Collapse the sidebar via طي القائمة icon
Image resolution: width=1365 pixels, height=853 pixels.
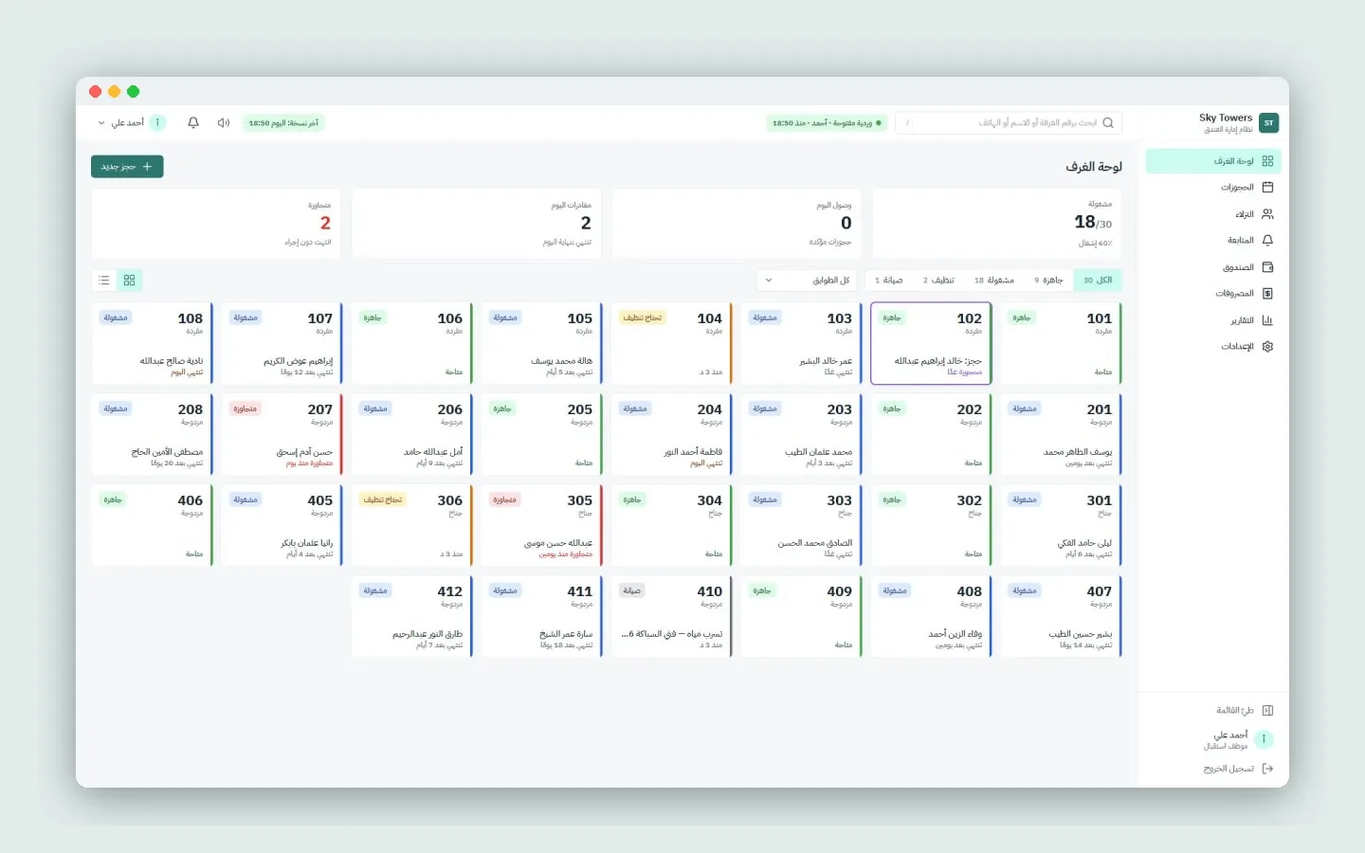[x=1267, y=711]
